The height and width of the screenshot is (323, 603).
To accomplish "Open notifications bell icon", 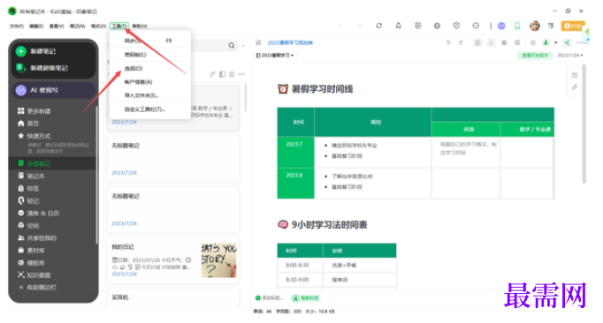I will click(x=399, y=26).
